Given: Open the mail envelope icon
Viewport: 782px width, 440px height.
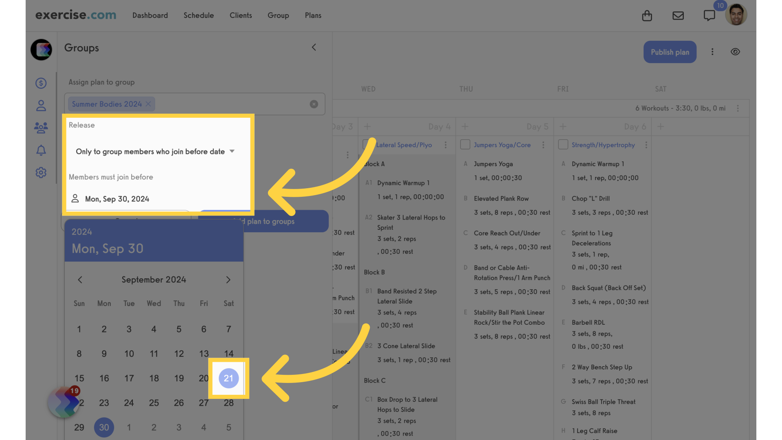Looking at the screenshot, I should (678, 15).
